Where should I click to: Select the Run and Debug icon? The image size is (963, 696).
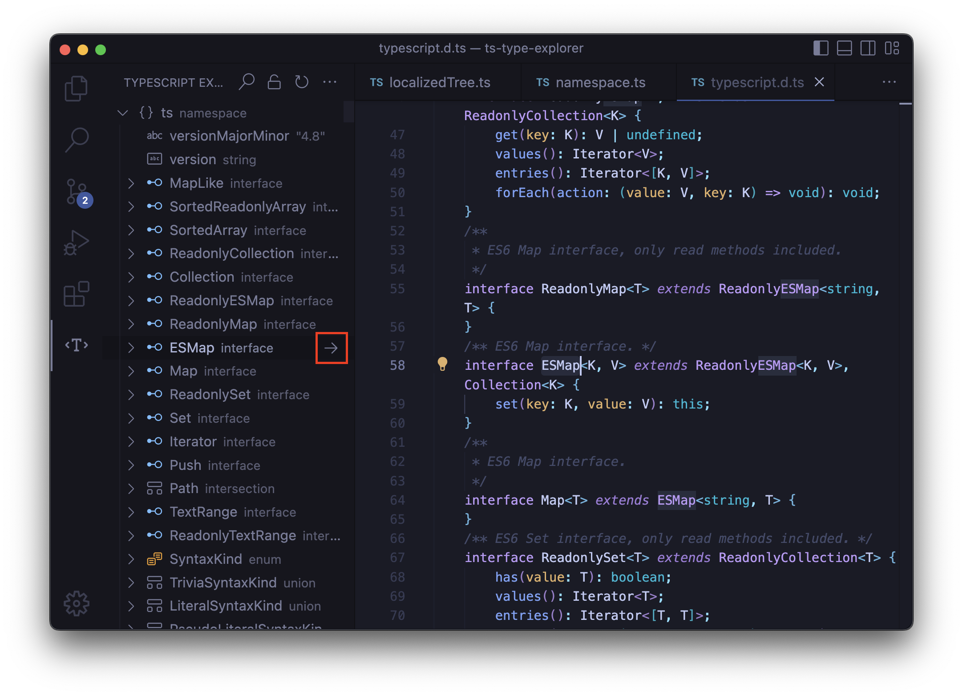click(76, 243)
